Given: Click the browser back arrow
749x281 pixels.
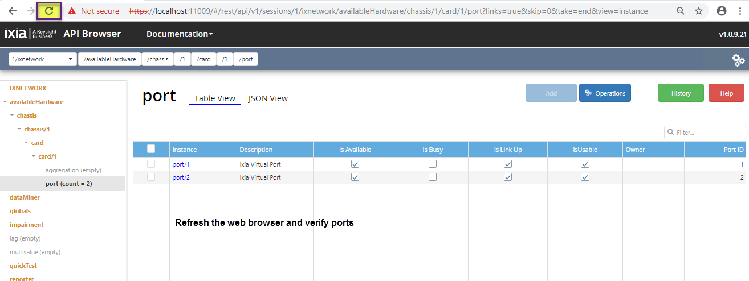Looking at the screenshot, I should pyautogui.click(x=12, y=11).
